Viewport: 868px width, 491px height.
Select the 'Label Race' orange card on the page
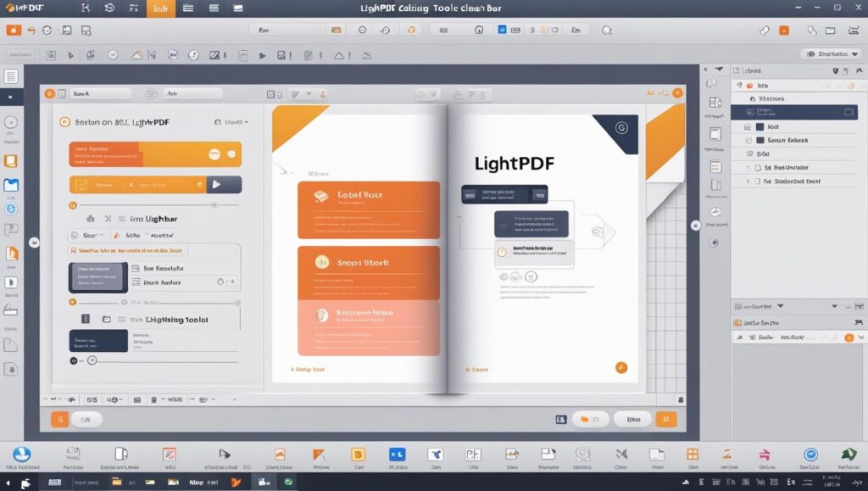point(369,209)
